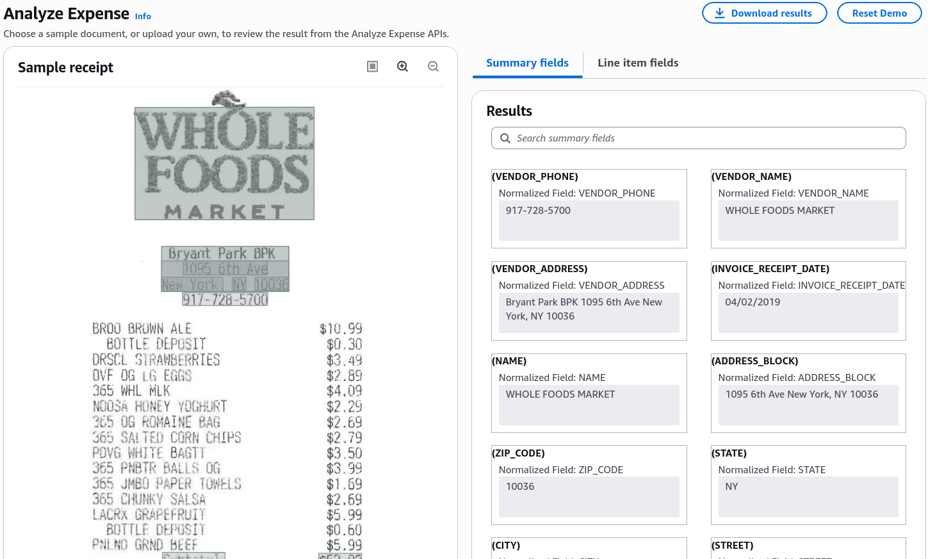
Task: Open the Line item fields tab
Action: tap(638, 63)
